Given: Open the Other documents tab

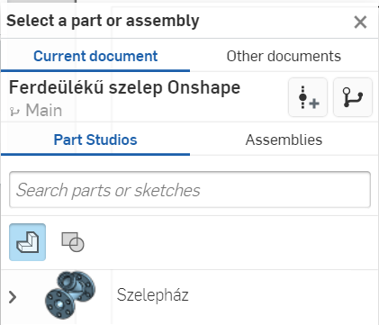Looking at the screenshot, I should pos(284,56).
